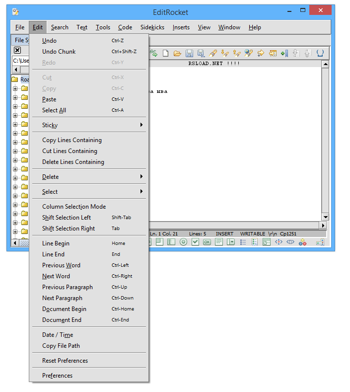
Task: Choose Next Paragraph entry
Action: (x=89, y=298)
